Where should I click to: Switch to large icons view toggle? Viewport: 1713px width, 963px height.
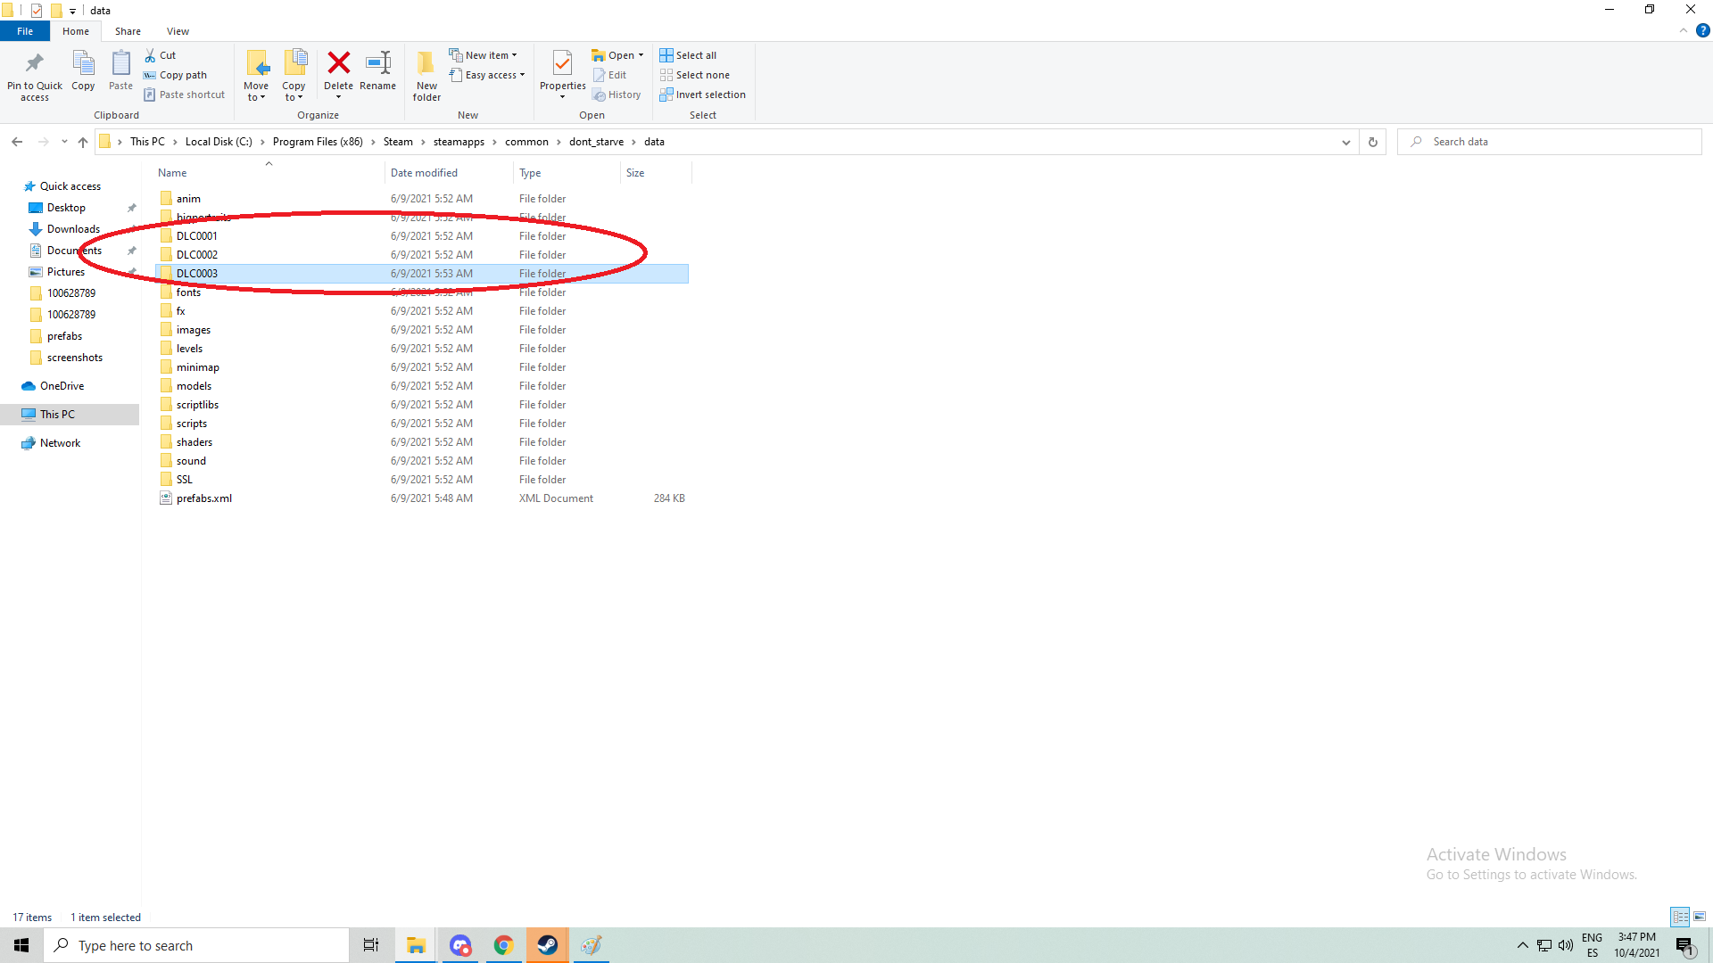(1700, 917)
